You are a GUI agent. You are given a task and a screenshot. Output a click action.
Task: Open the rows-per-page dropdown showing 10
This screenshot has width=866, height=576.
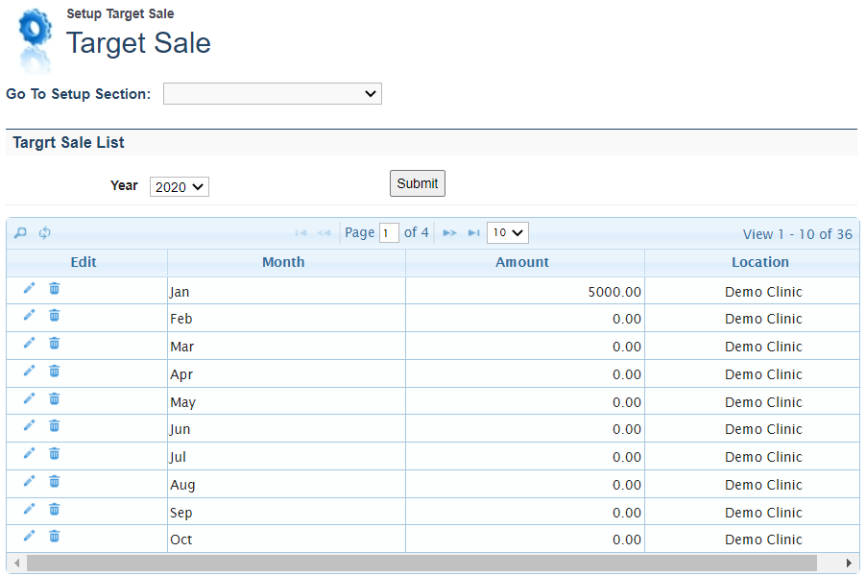pos(507,232)
